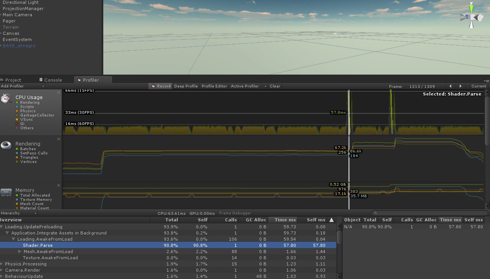
Task: Click the CPU Usage stopwatch module icon
Action: [x=6, y=98]
